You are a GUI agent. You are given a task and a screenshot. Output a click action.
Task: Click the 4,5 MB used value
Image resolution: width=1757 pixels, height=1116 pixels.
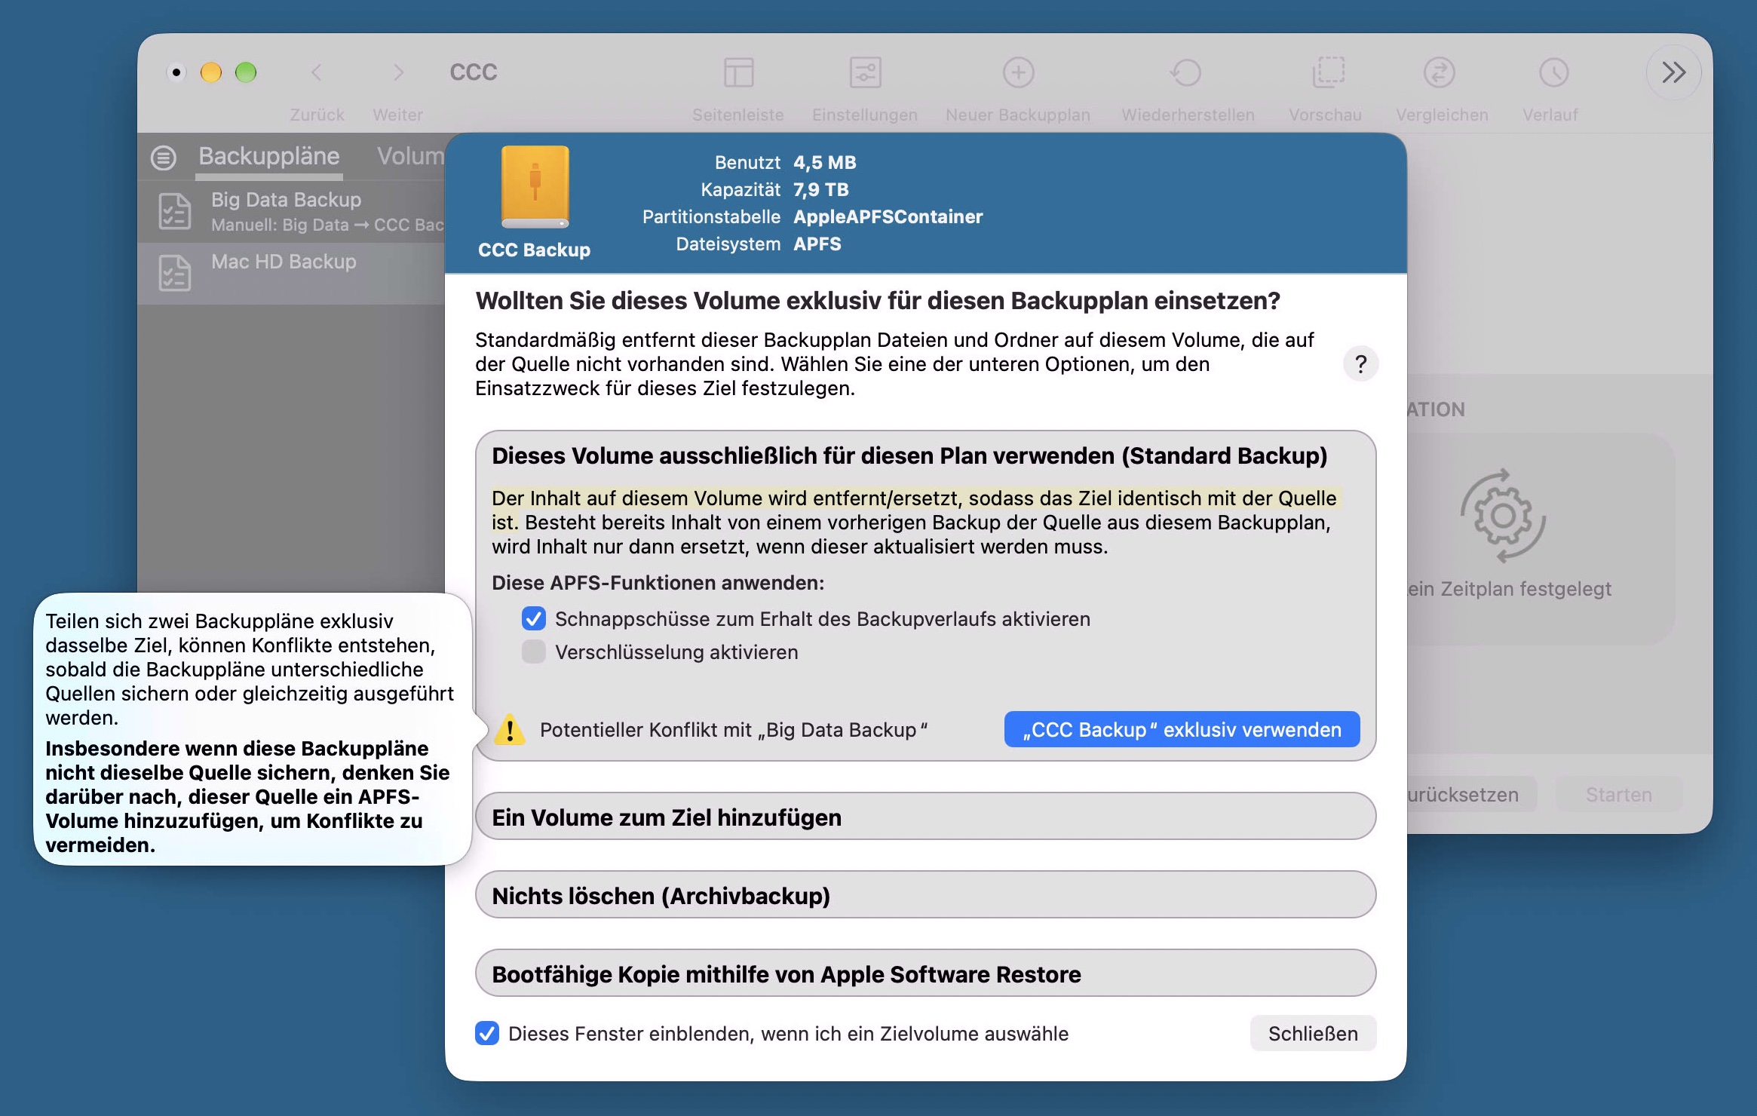click(825, 162)
